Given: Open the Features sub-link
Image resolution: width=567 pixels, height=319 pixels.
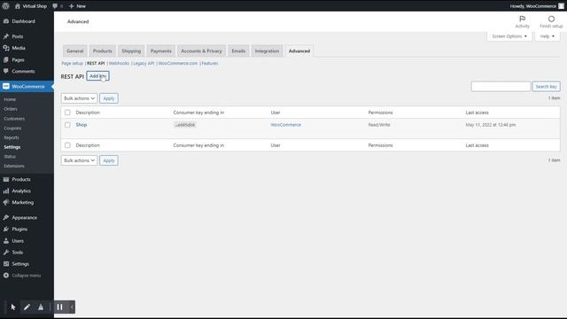Looking at the screenshot, I should [x=210, y=63].
